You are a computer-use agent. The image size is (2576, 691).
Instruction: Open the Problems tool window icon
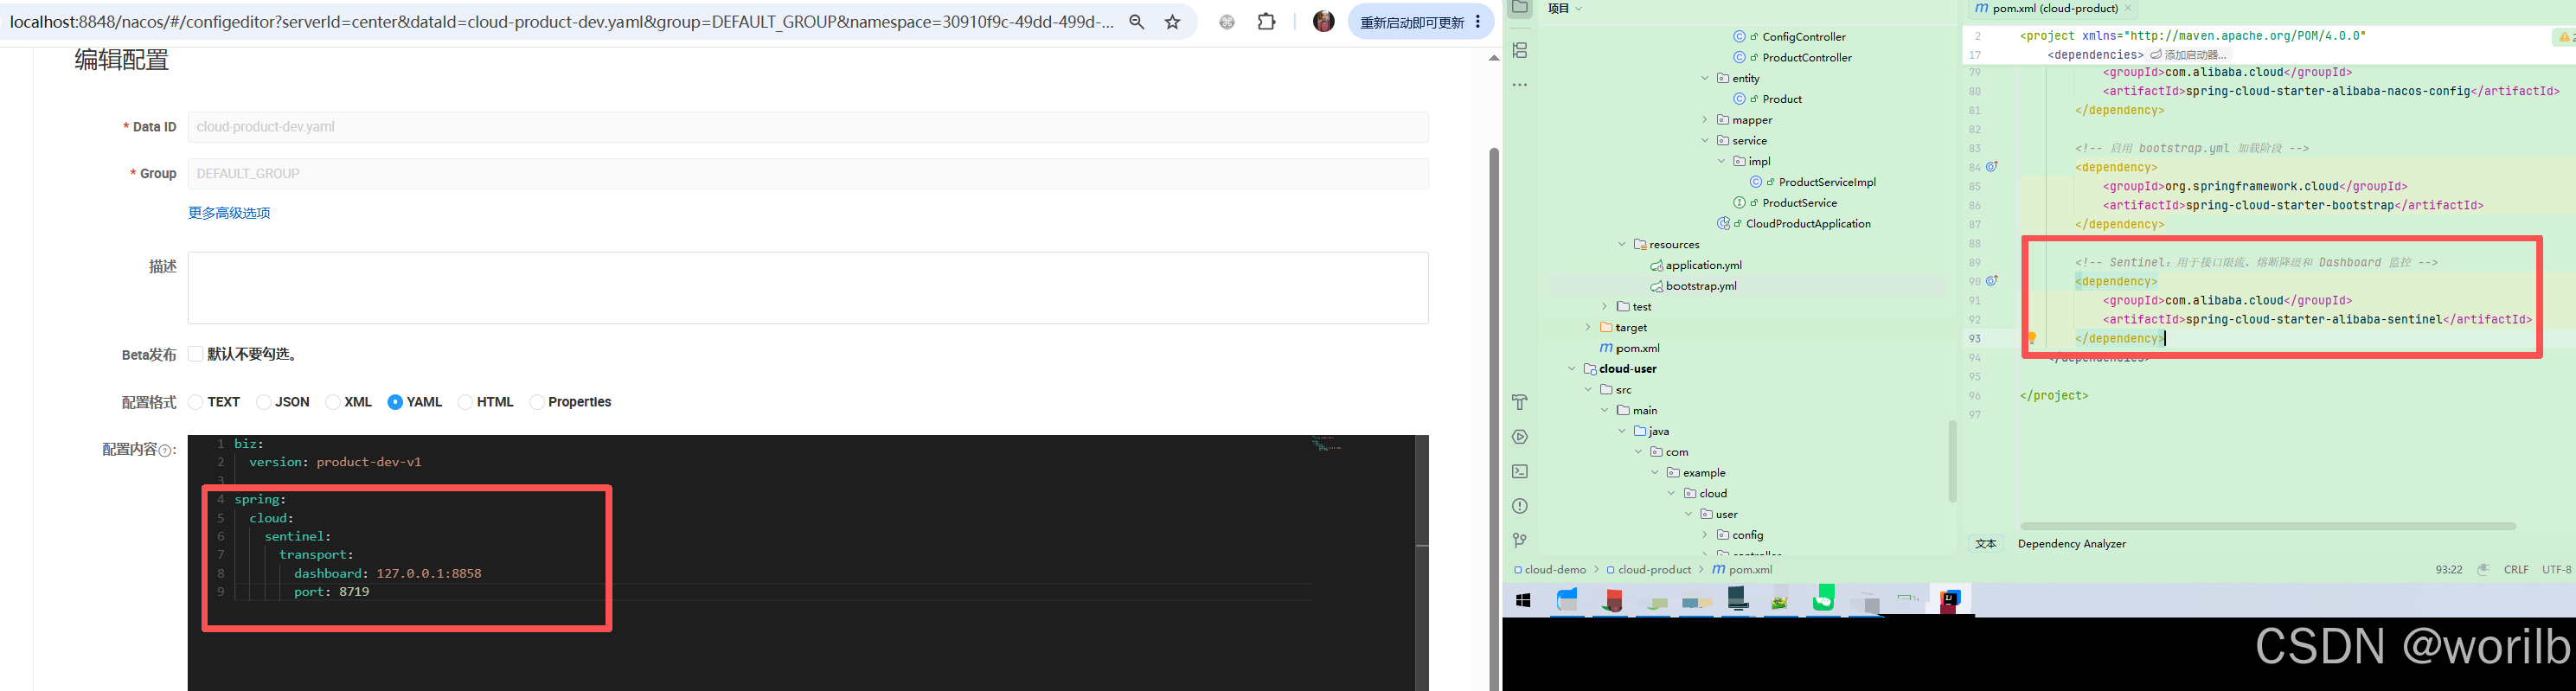click(1520, 506)
